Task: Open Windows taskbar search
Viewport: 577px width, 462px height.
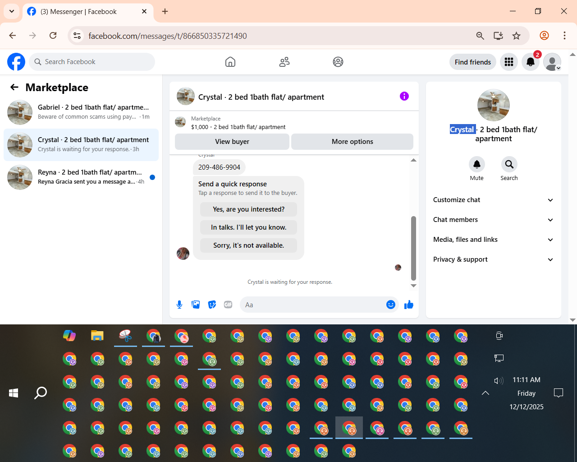Action: [41, 393]
